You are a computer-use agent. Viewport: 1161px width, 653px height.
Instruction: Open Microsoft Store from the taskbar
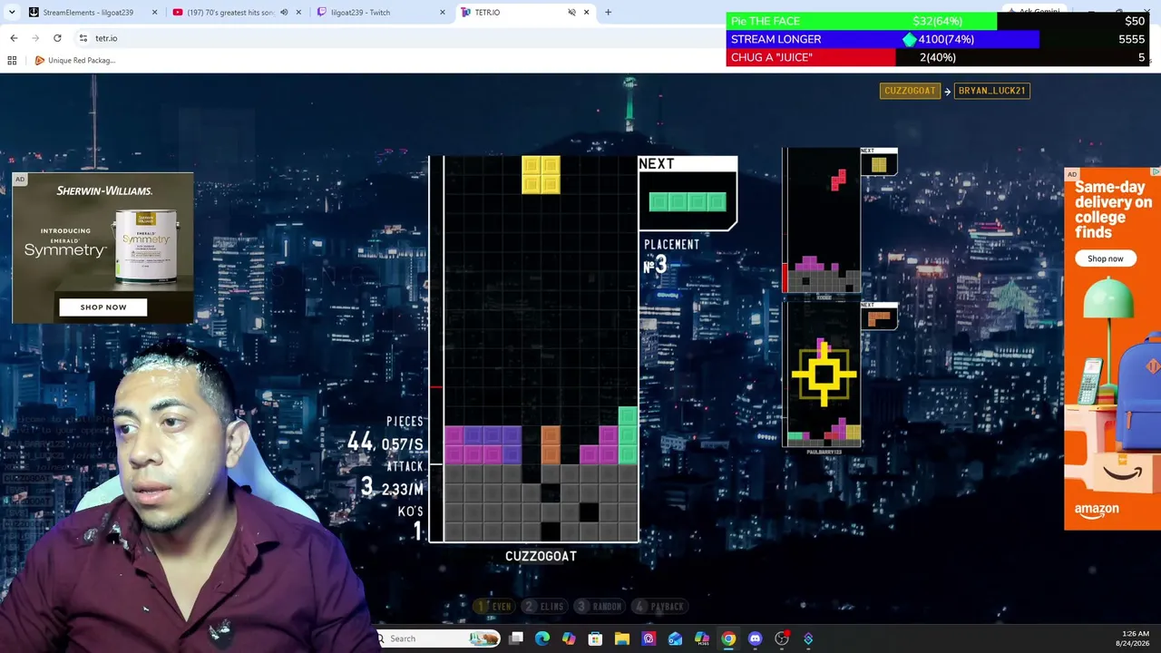coord(595,638)
